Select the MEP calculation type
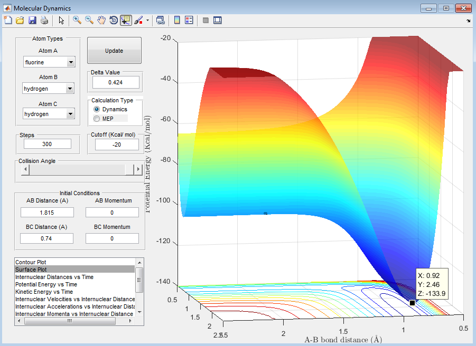 97,119
